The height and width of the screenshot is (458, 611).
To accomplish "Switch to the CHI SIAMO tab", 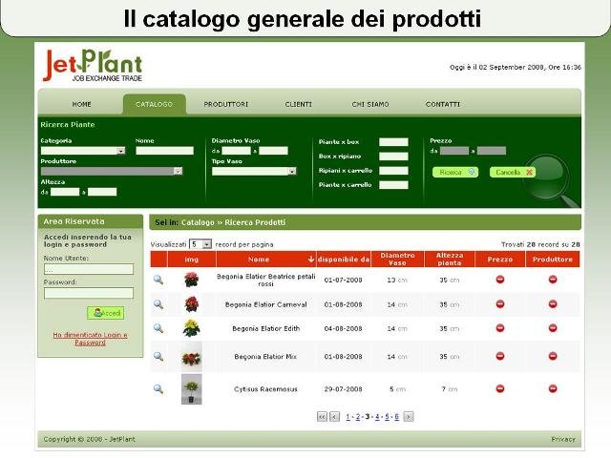I will (x=369, y=104).
